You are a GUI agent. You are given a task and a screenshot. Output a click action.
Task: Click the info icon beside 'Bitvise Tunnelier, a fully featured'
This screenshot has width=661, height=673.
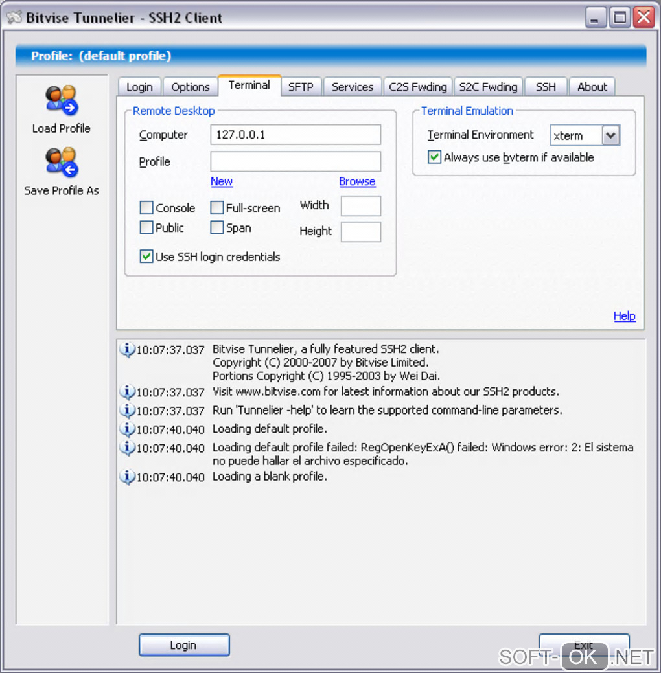127,350
